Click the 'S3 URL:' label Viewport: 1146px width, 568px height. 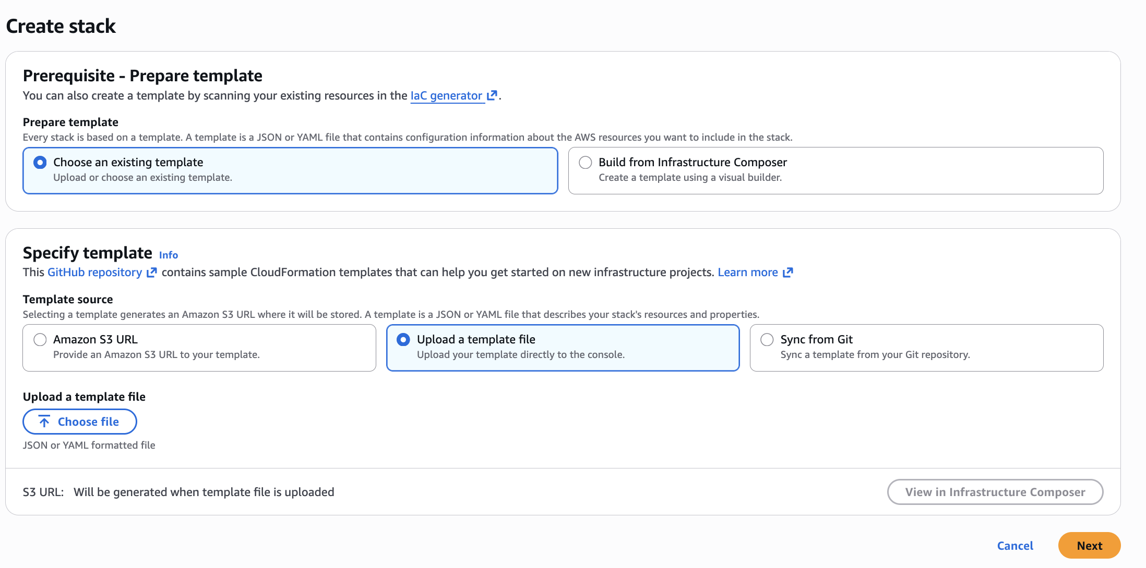(x=43, y=492)
